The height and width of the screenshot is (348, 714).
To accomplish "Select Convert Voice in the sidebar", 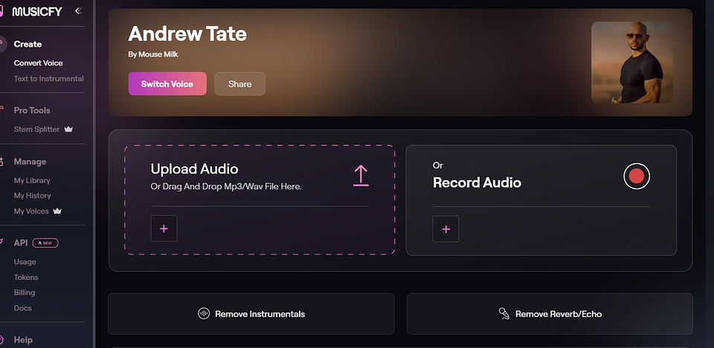I will tap(38, 63).
